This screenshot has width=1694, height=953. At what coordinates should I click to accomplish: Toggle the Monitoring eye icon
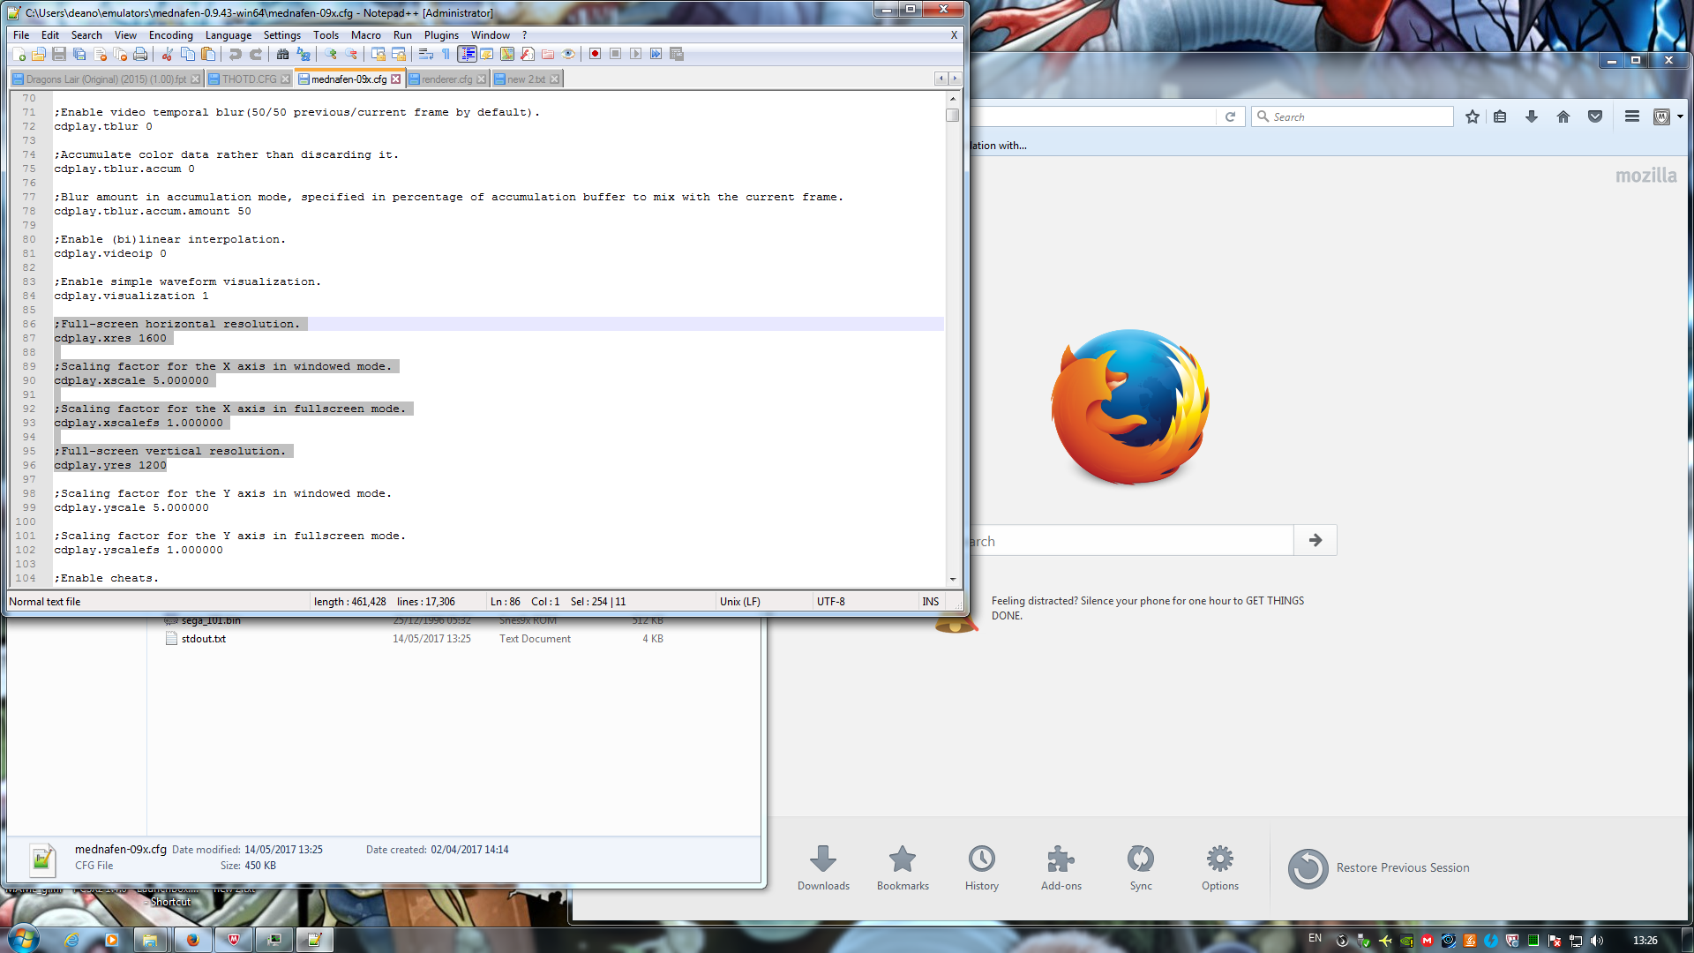(569, 55)
